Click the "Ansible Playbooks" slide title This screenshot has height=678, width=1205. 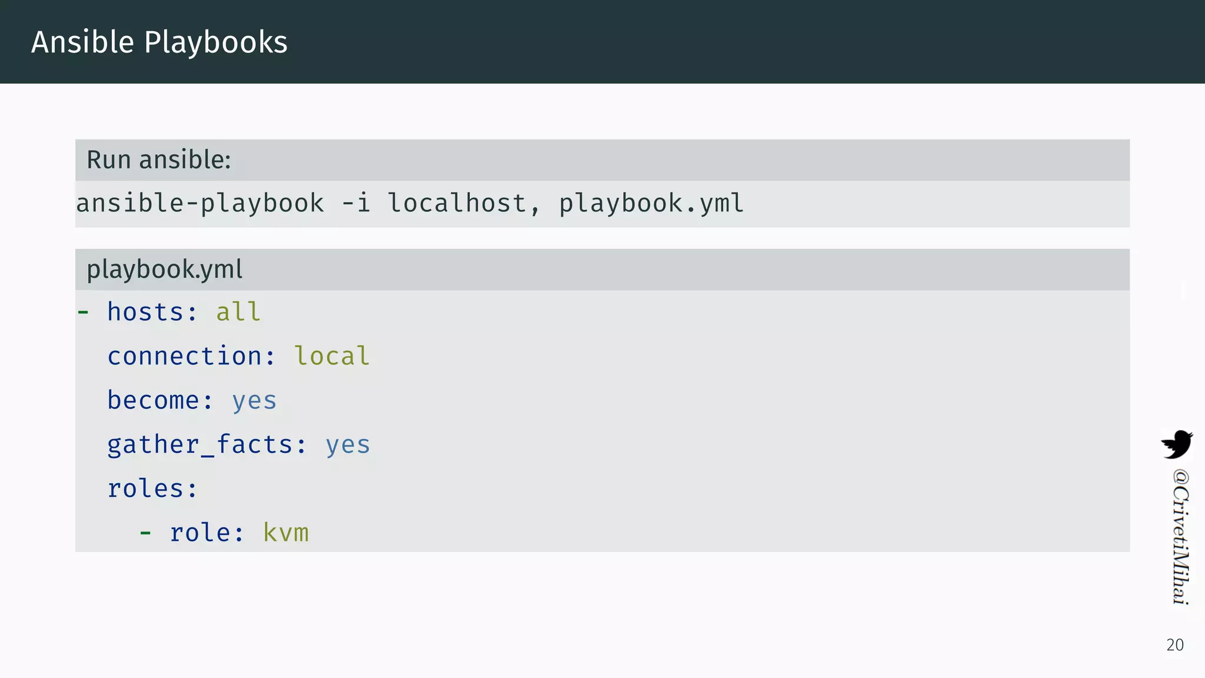click(x=159, y=42)
